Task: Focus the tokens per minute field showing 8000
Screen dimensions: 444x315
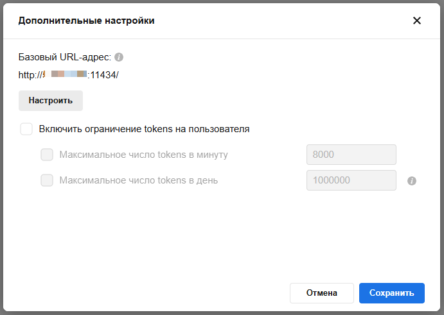Action: [351, 155]
